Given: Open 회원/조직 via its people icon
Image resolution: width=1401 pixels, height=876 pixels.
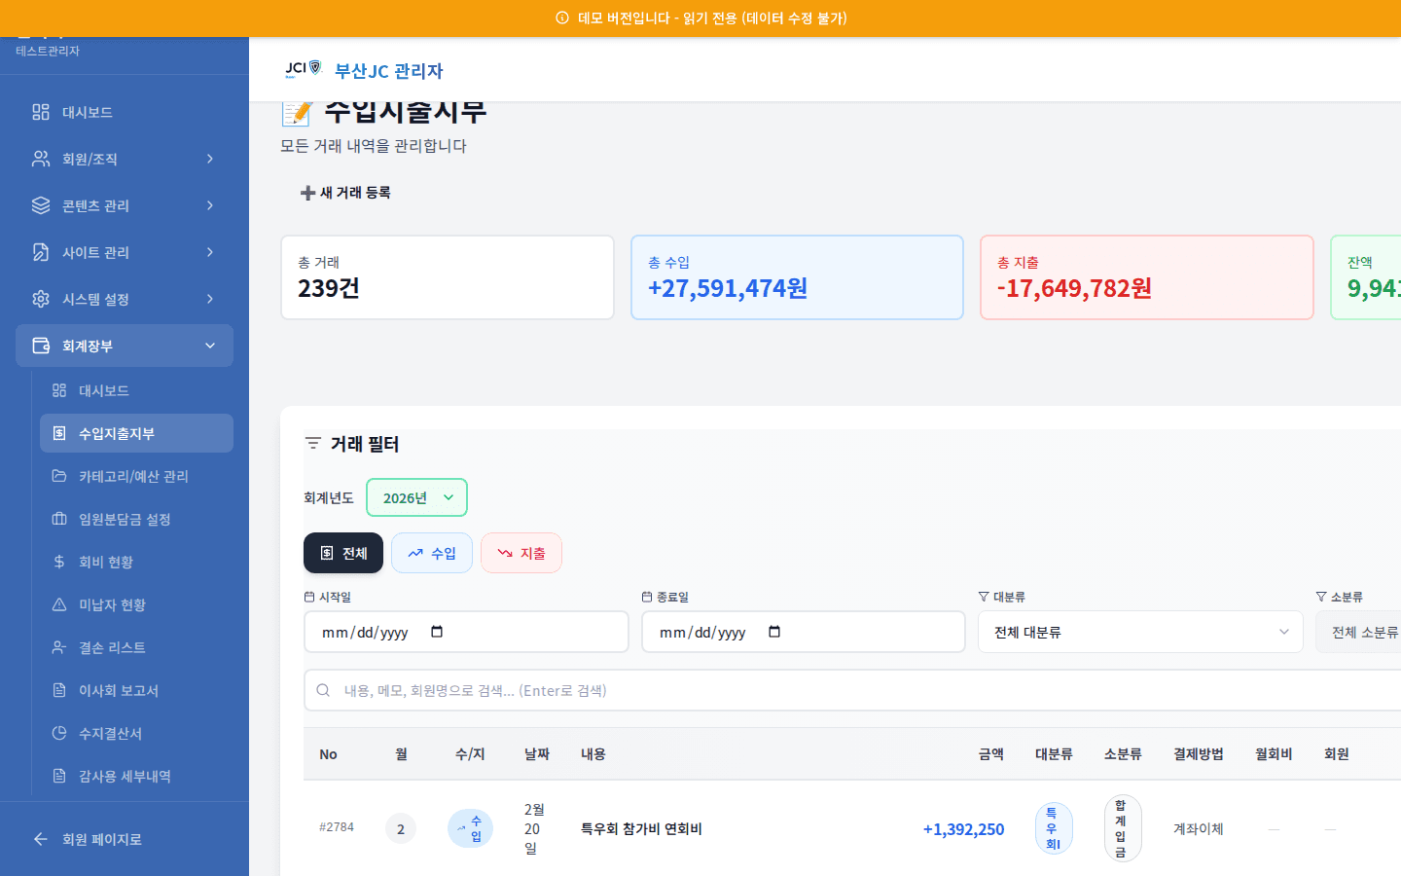Looking at the screenshot, I should pos(41,159).
